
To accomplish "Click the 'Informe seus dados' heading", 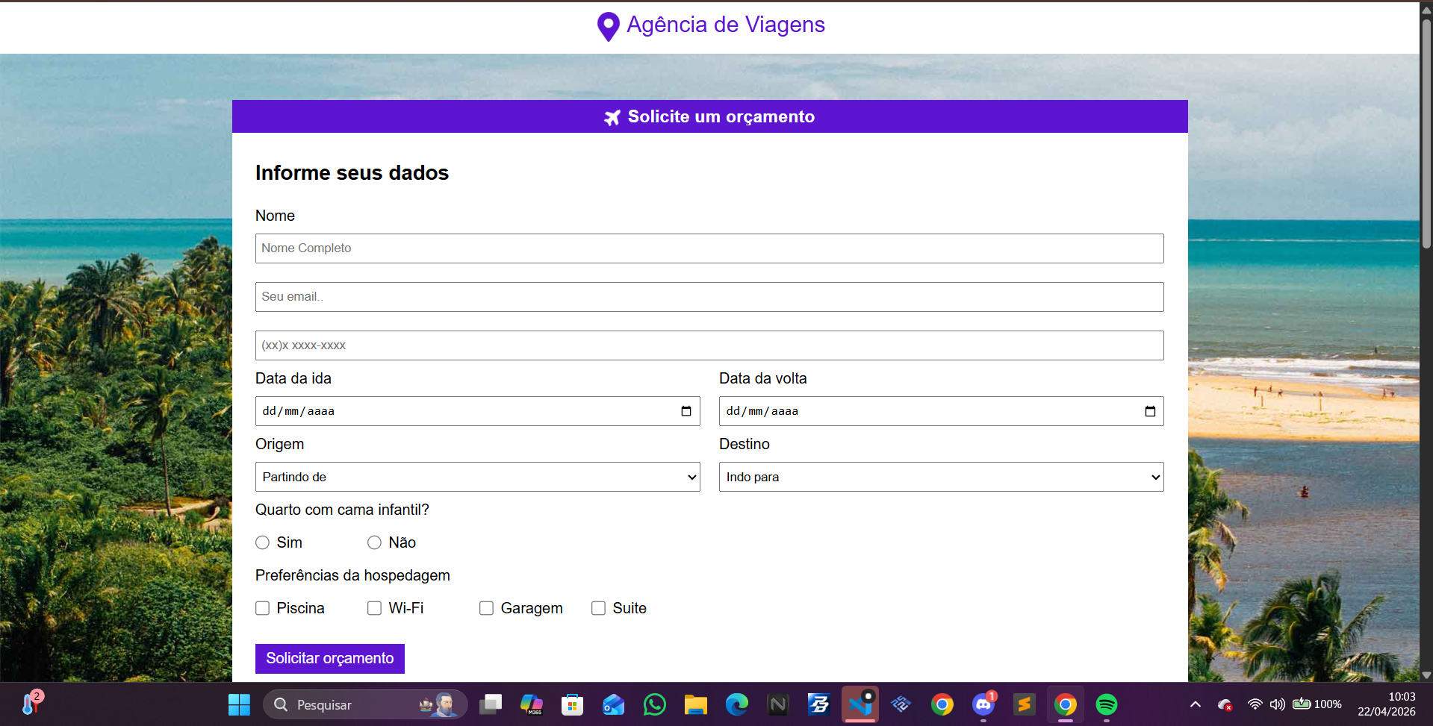I will [x=352, y=173].
